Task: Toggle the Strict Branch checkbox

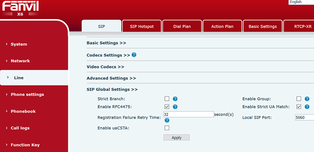Action: [167, 99]
